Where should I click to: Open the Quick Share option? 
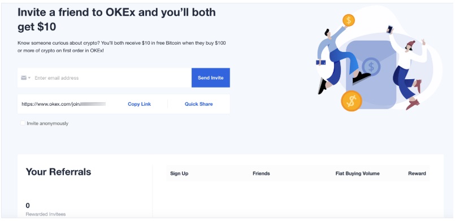pos(199,104)
